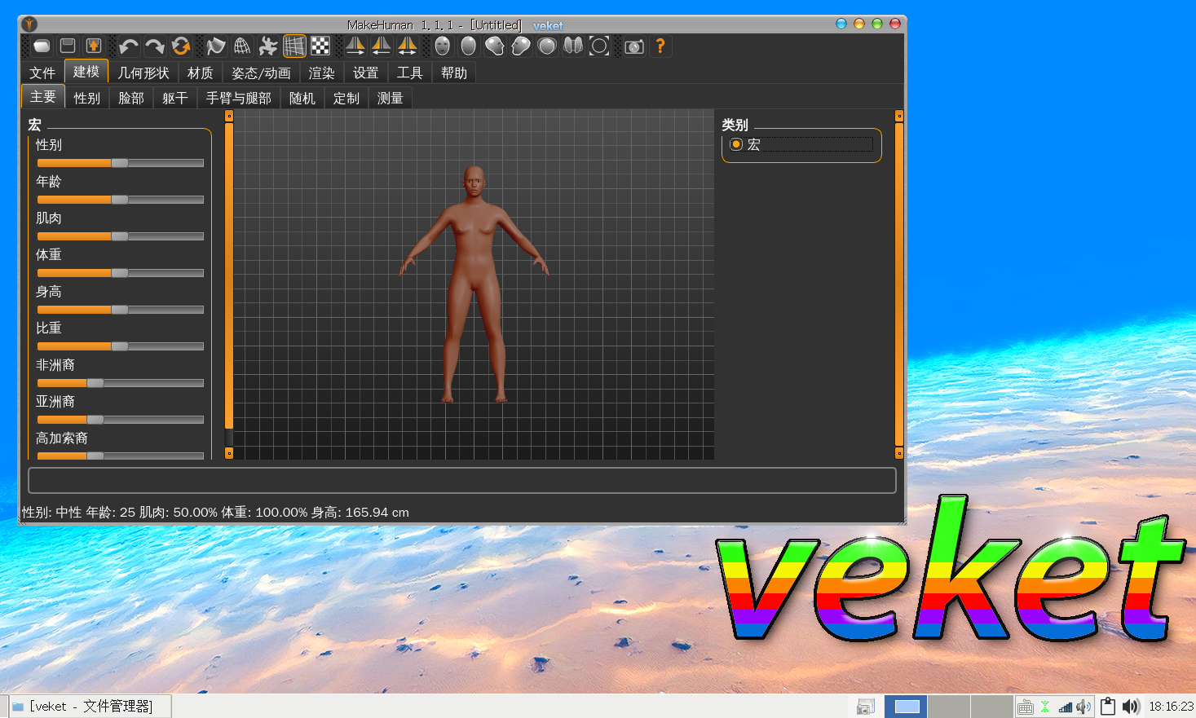Open the 性别 sub-tab

pyautogui.click(x=87, y=99)
